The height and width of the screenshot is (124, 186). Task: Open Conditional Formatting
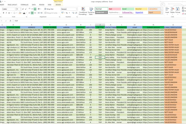coord(83,11)
